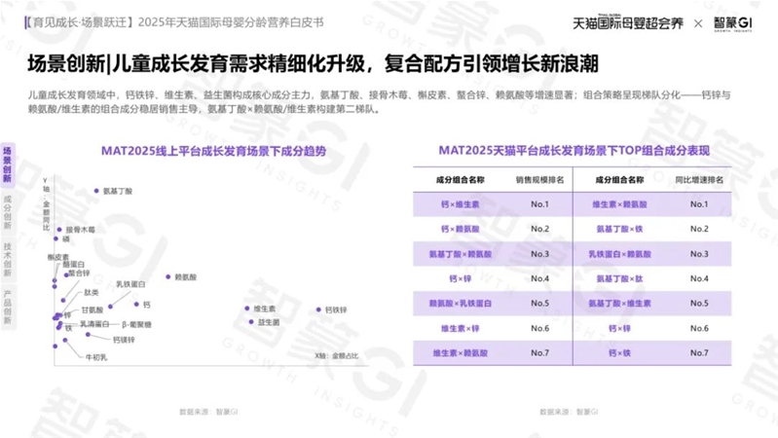
Task: Click the 销售规模排名 column header
Action: pyautogui.click(x=539, y=179)
